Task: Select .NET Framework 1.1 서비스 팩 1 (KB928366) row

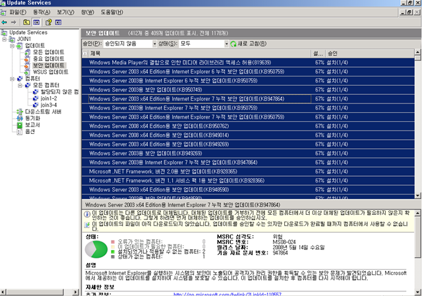Action: [248, 181]
